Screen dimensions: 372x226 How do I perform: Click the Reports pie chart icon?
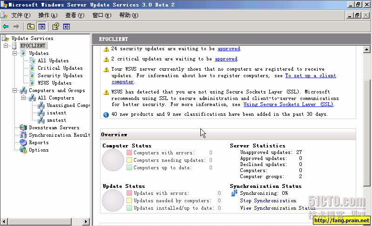(x=23, y=142)
